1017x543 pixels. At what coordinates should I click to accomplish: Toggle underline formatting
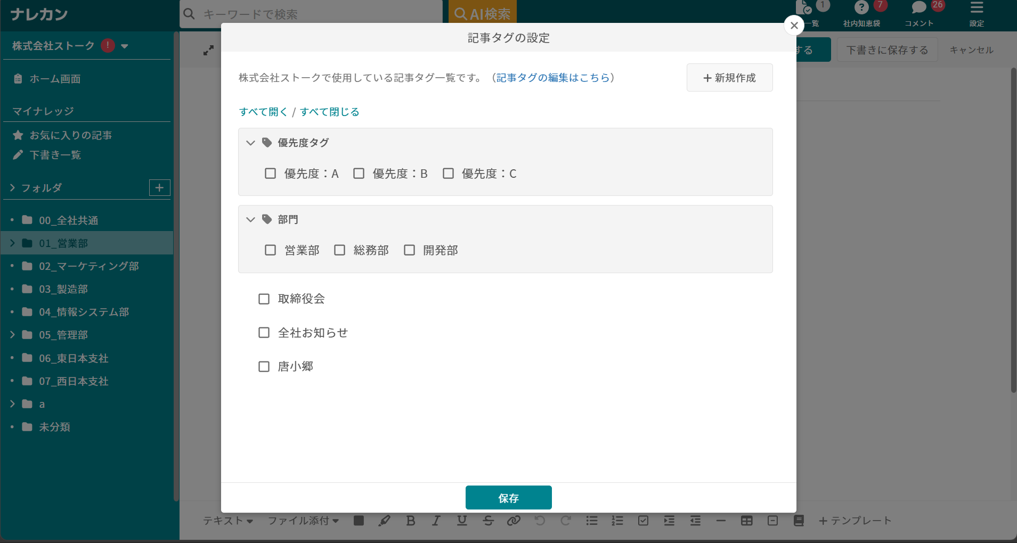click(x=462, y=521)
